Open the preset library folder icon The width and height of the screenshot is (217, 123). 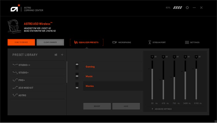coord(56,55)
